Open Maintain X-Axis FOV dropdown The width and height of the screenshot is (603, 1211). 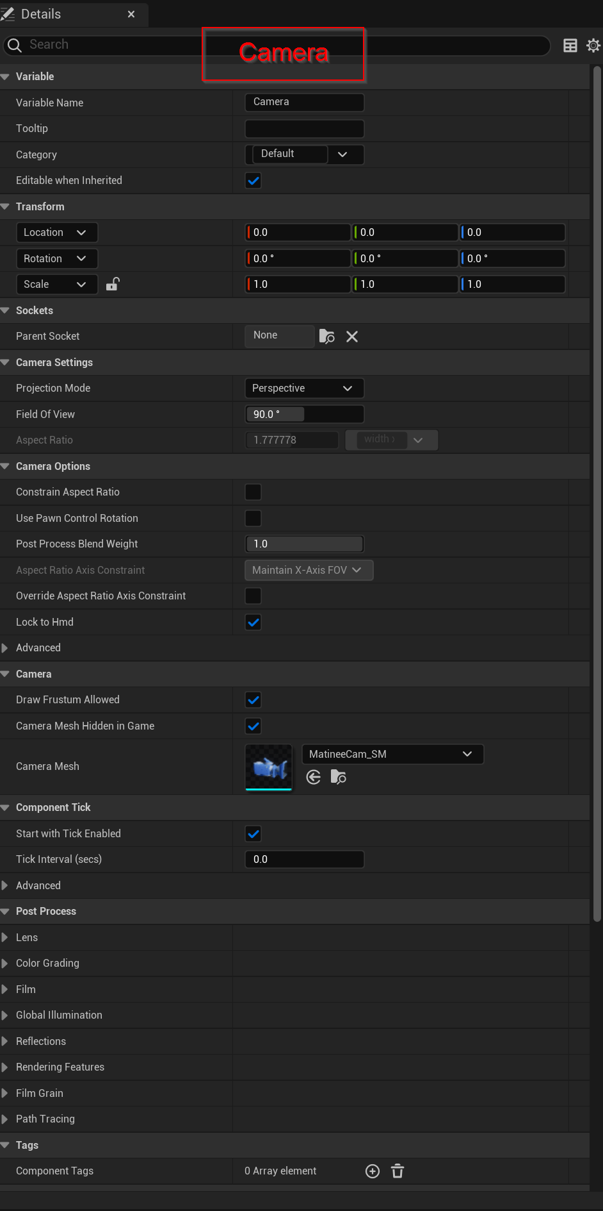click(309, 570)
